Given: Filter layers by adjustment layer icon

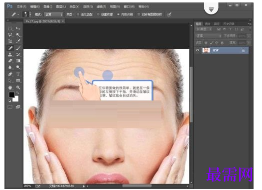Looking at the screenshot, I should (225, 29).
